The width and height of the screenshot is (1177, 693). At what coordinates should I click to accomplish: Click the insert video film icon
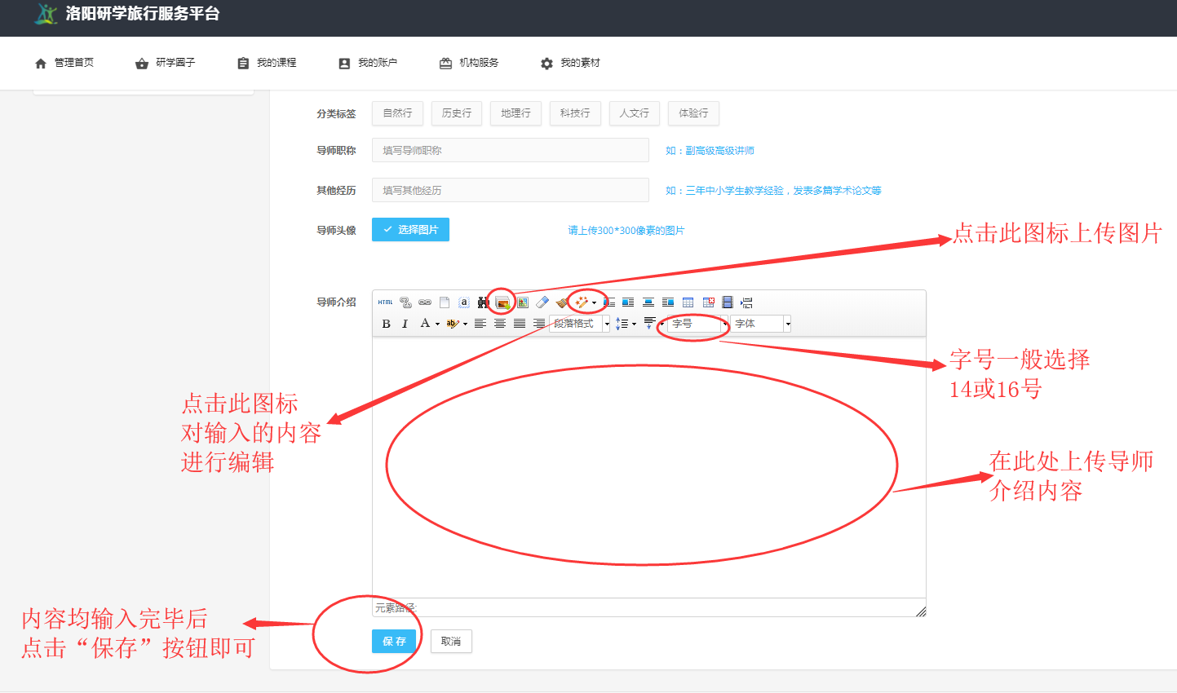pyautogui.click(x=728, y=302)
